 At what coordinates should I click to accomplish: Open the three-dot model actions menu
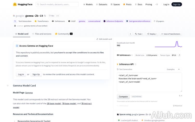pyautogui.click(x=130, y=34)
